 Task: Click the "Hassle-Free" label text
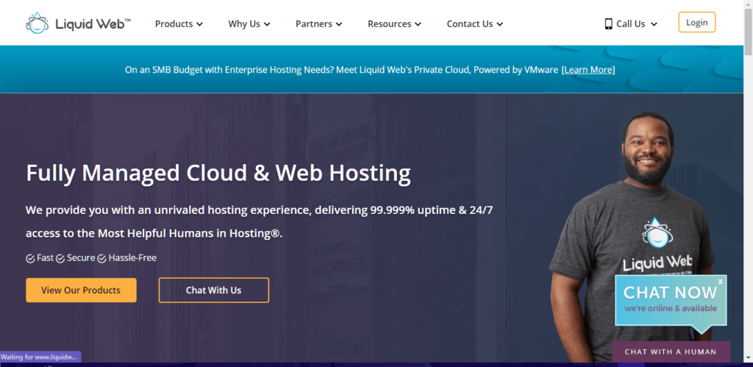(x=132, y=258)
